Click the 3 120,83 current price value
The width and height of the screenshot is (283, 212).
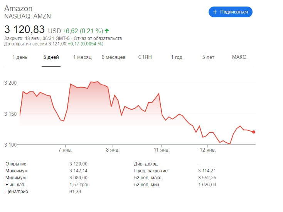(x=24, y=29)
